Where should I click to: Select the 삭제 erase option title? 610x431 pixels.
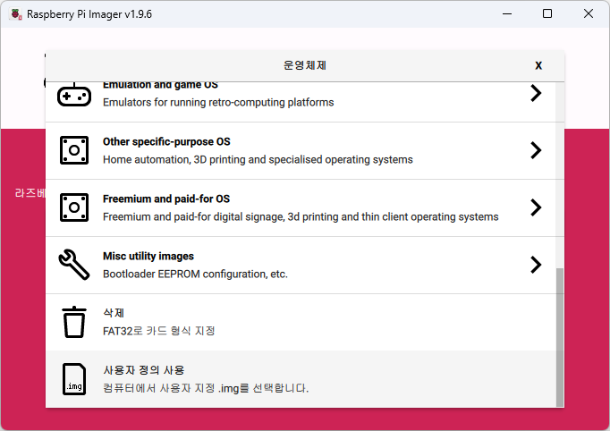click(114, 313)
